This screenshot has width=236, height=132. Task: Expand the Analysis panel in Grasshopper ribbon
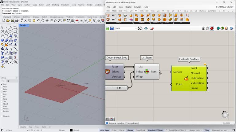tap(132, 23)
